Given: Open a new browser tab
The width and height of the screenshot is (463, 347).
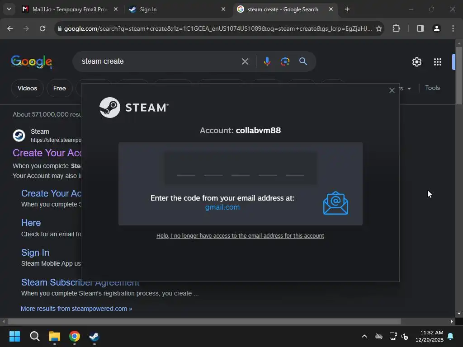Looking at the screenshot, I should tap(347, 9).
